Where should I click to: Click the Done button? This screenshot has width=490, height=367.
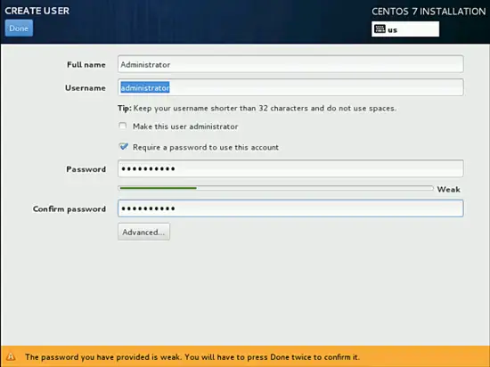19,29
